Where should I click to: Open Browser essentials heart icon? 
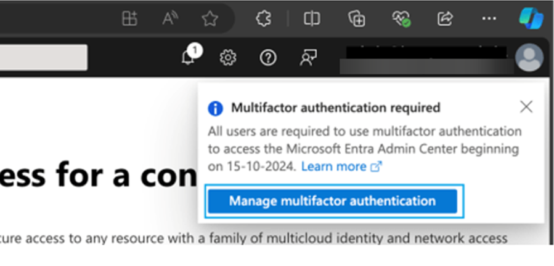click(x=401, y=18)
